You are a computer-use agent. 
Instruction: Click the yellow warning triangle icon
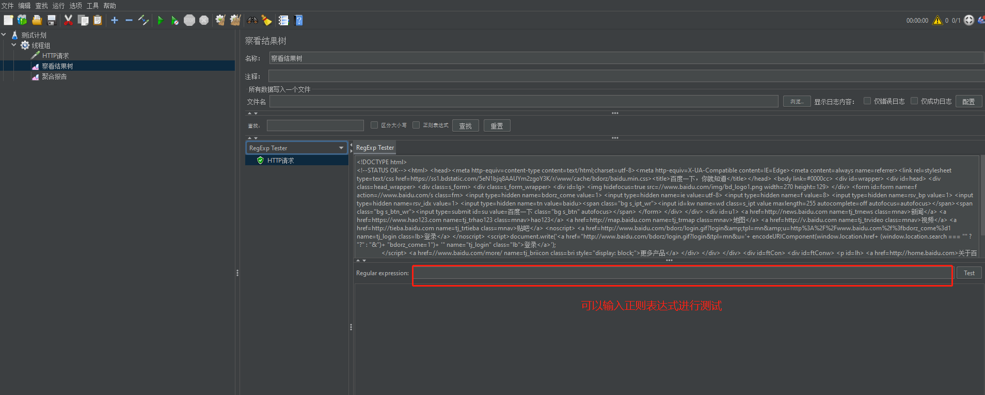pyautogui.click(x=938, y=20)
